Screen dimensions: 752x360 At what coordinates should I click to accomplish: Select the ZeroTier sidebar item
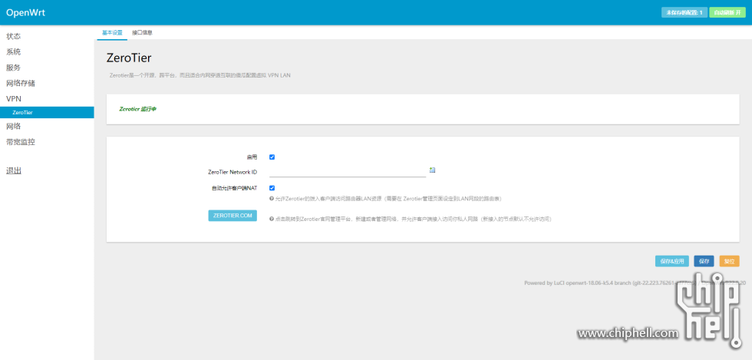[x=47, y=112]
